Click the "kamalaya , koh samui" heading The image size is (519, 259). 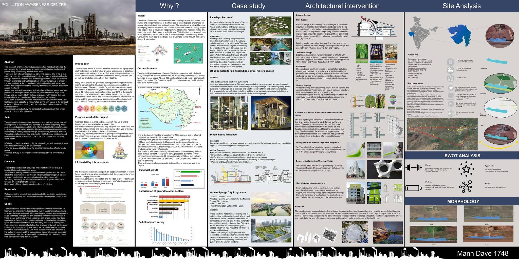[221, 17]
